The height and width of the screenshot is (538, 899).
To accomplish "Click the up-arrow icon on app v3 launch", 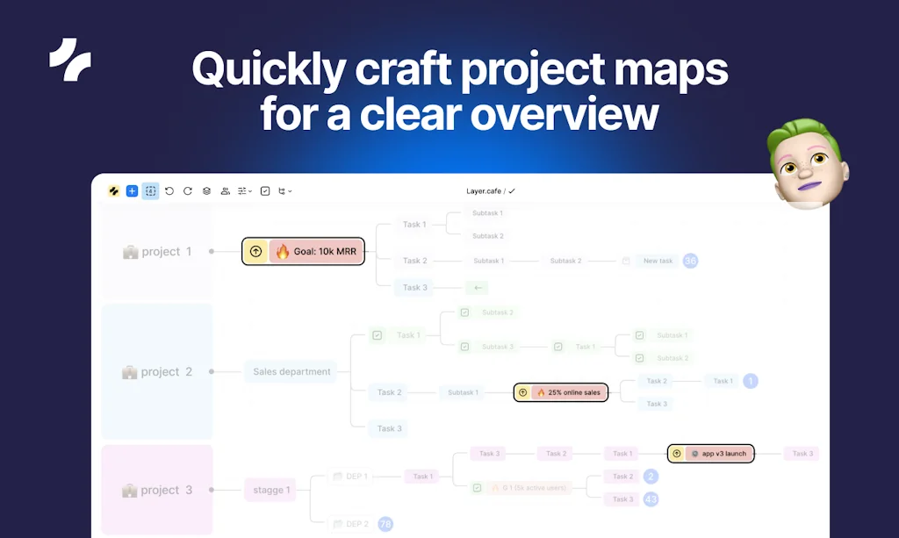I will tap(677, 453).
